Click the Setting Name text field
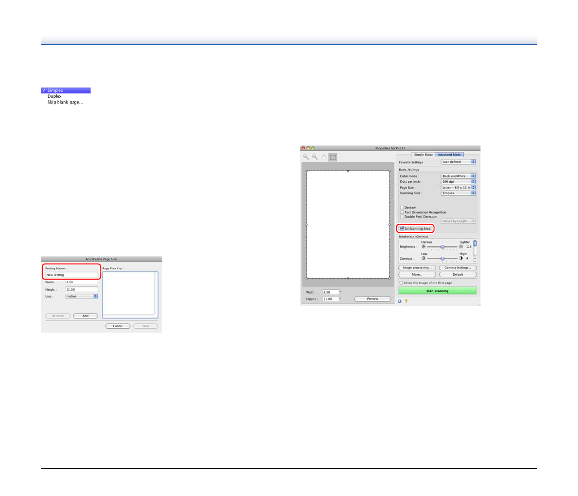578x496 pixels. coord(71,275)
